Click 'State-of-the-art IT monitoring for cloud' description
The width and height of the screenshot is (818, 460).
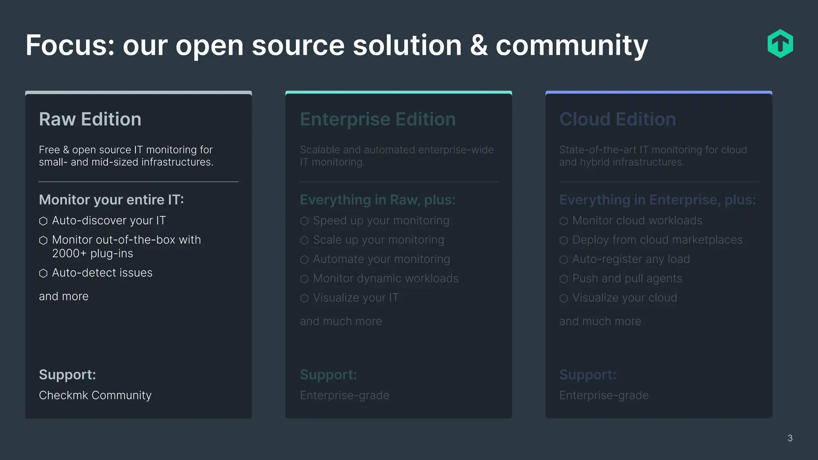[653, 156]
